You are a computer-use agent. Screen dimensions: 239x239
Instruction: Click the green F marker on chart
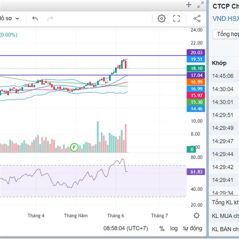[x=74, y=147]
